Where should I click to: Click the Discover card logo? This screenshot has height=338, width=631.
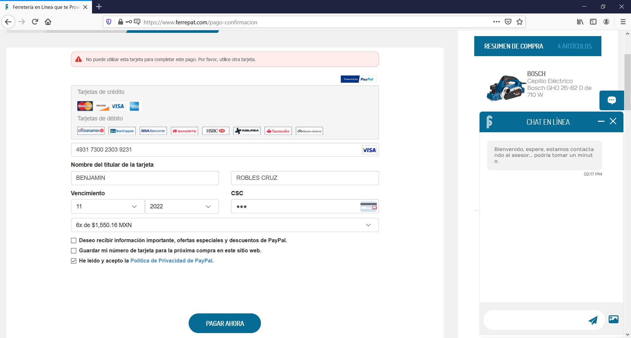[102, 106]
